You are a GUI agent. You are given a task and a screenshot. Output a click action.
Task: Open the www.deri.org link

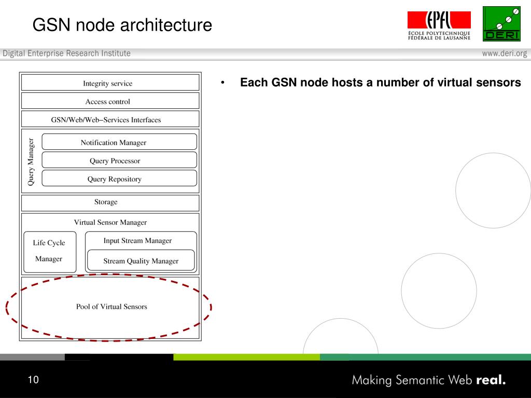[504, 53]
